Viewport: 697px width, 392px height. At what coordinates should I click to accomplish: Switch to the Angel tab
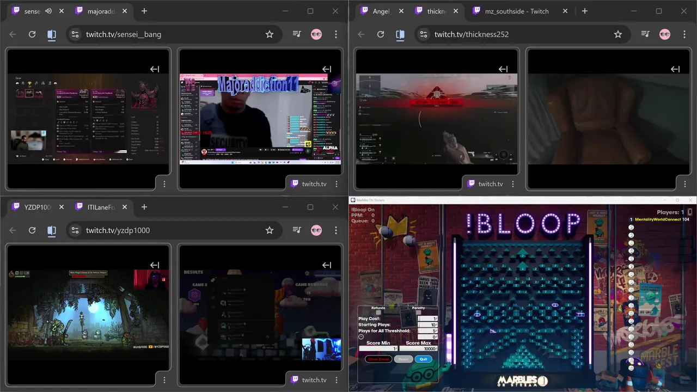pyautogui.click(x=381, y=11)
